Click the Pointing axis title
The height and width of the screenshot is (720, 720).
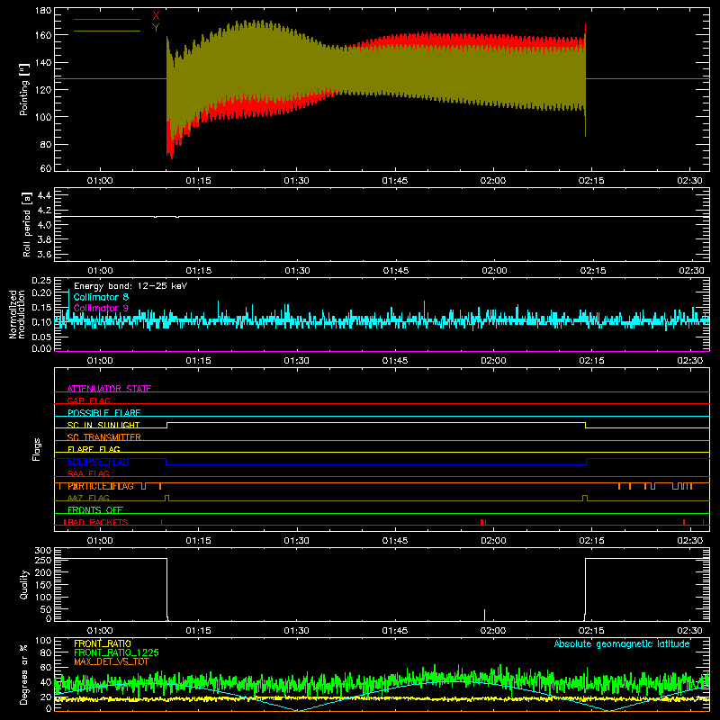[24, 89]
